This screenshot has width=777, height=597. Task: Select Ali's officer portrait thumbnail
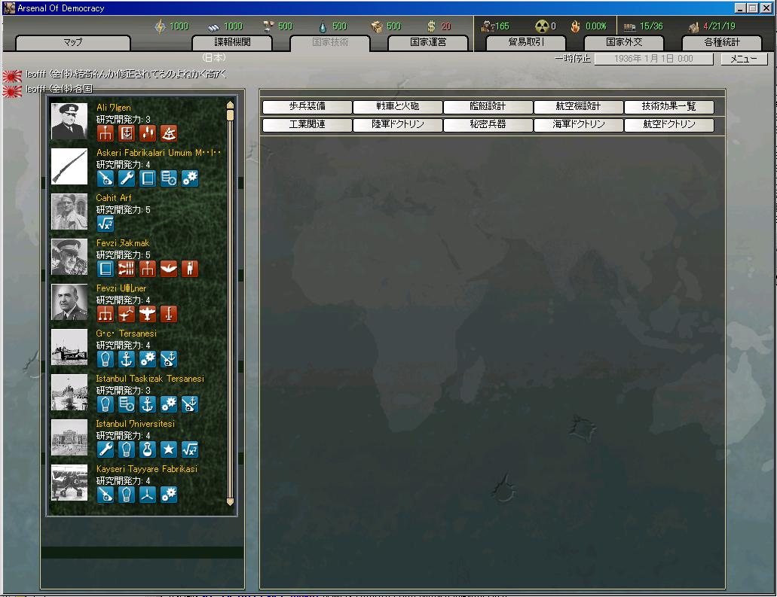[x=69, y=121]
